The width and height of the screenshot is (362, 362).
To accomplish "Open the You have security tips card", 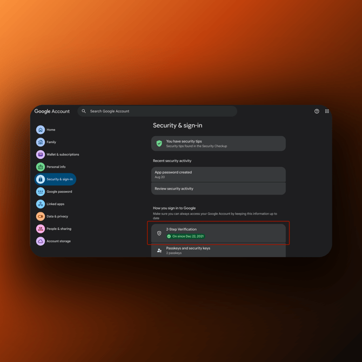I will tap(218, 144).
